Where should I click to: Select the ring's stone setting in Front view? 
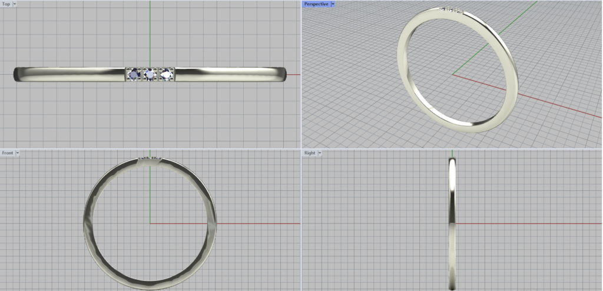(x=150, y=159)
